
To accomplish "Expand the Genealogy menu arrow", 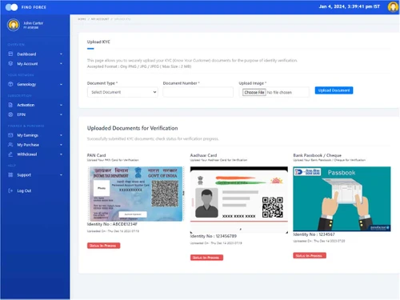I will point(61,84).
